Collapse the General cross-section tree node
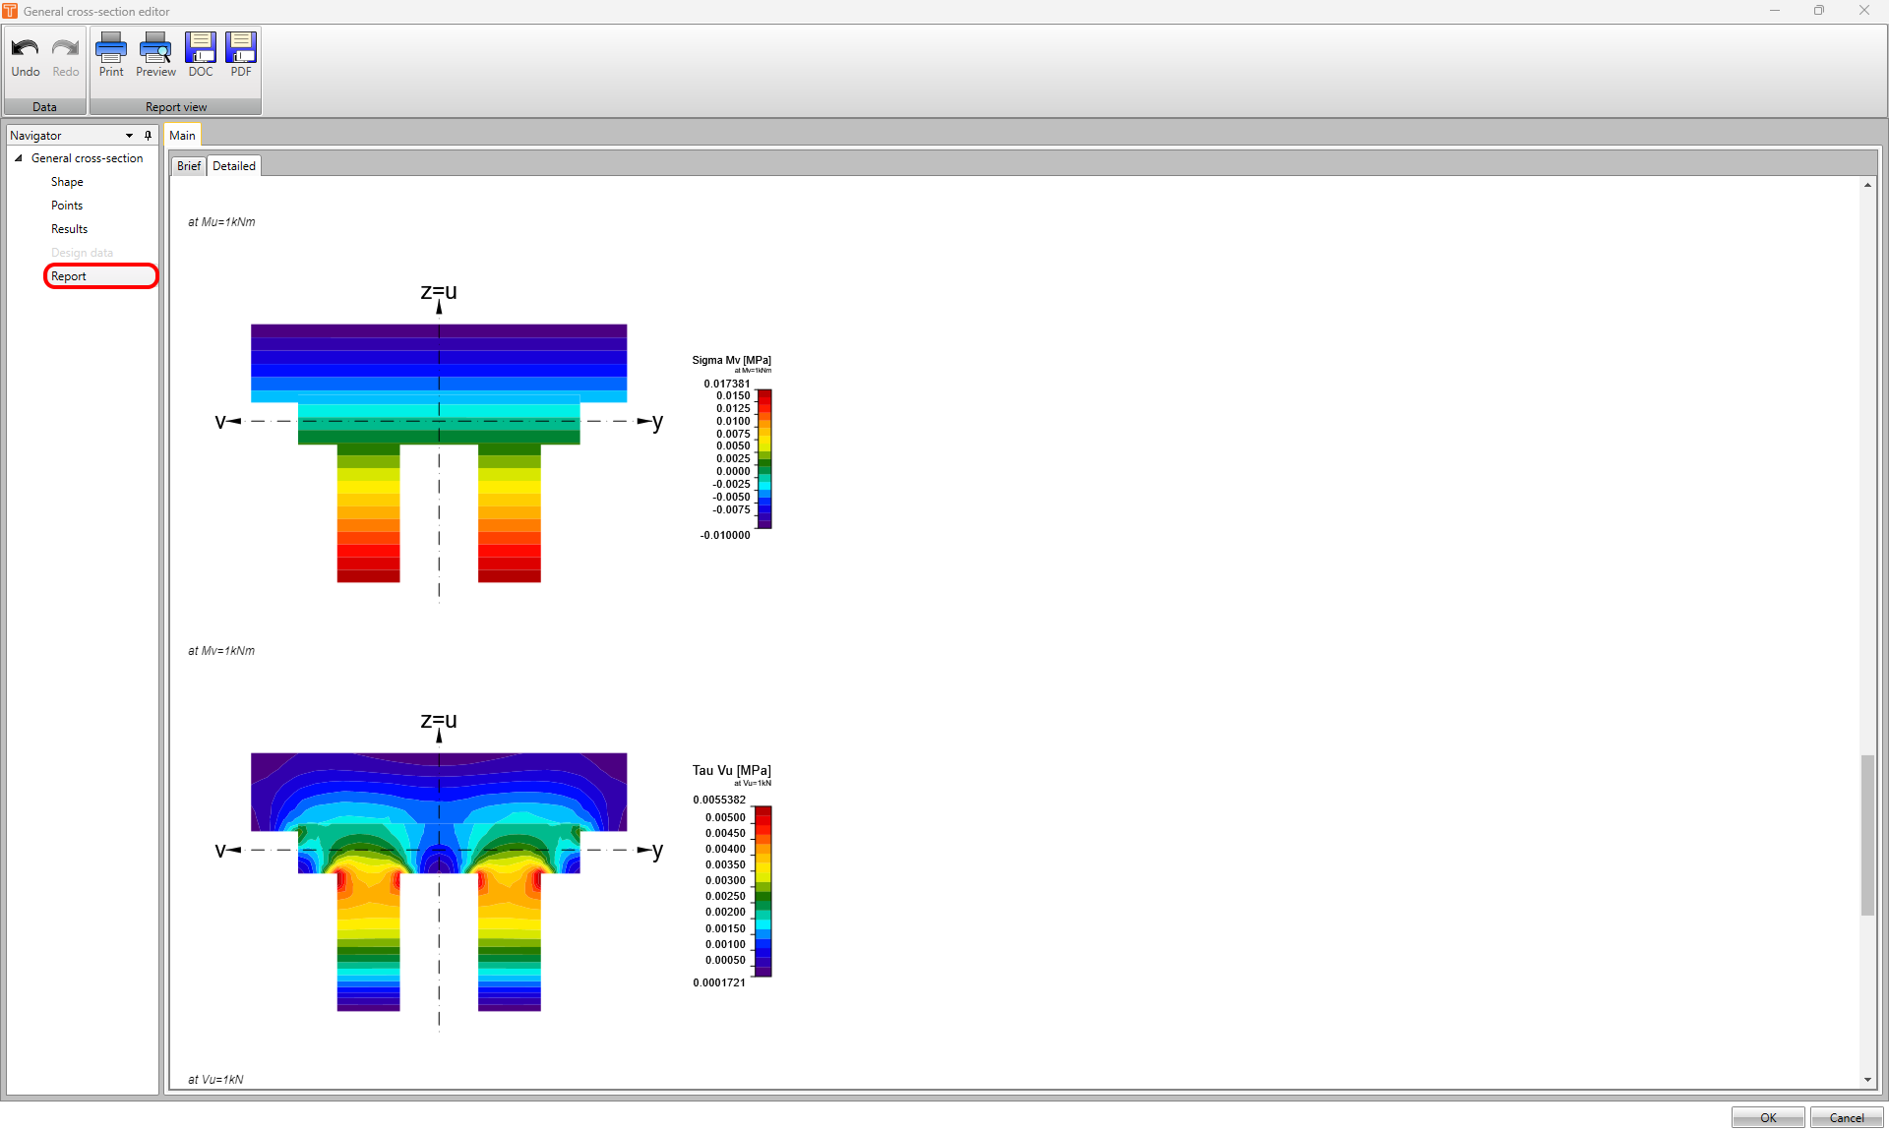Image resolution: width=1889 pixels, height=1131 pixels. [19, 158]
